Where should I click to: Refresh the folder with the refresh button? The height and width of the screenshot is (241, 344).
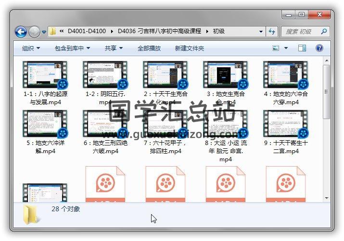[x=272, y=32]
